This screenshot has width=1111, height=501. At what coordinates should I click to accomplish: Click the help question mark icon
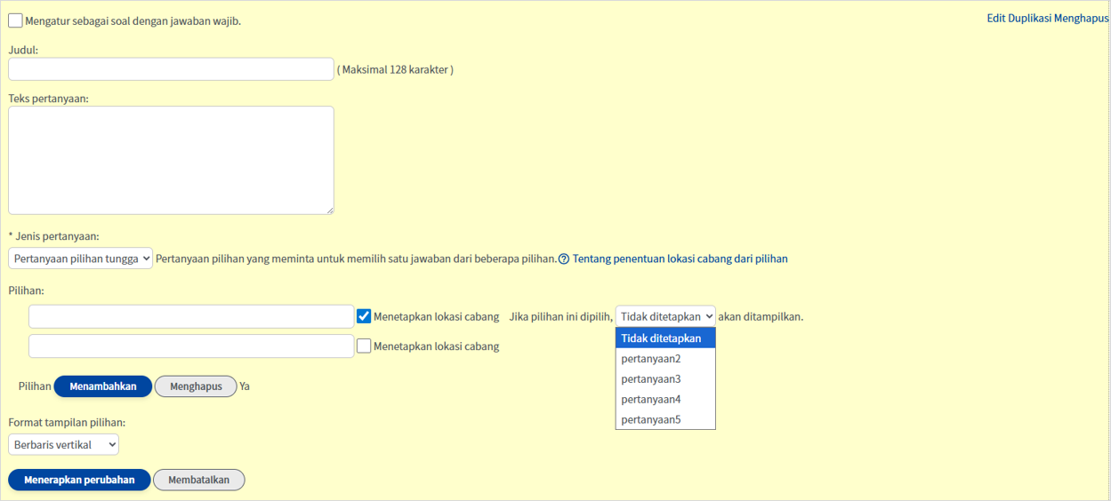(x=564, y=259)
